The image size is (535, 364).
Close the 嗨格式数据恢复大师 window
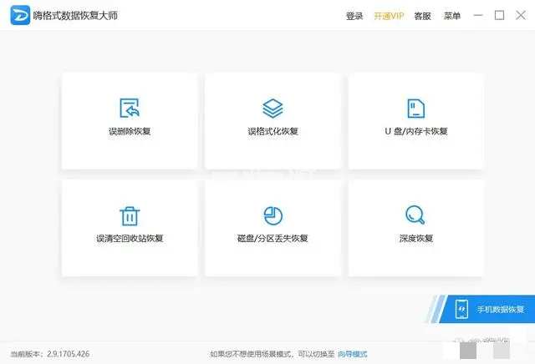520,16
